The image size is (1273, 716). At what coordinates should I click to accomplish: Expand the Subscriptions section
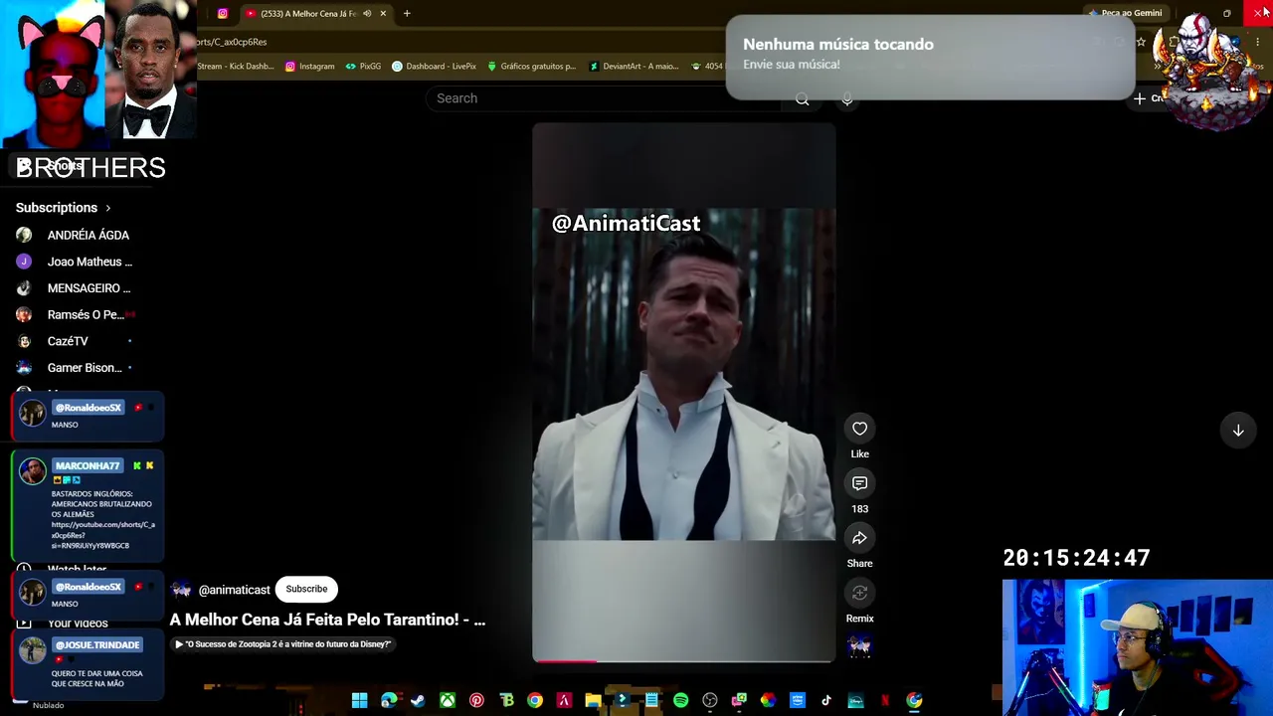pos(64,208)
